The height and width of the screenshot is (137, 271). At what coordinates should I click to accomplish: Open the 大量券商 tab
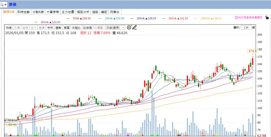coord(53,12)
